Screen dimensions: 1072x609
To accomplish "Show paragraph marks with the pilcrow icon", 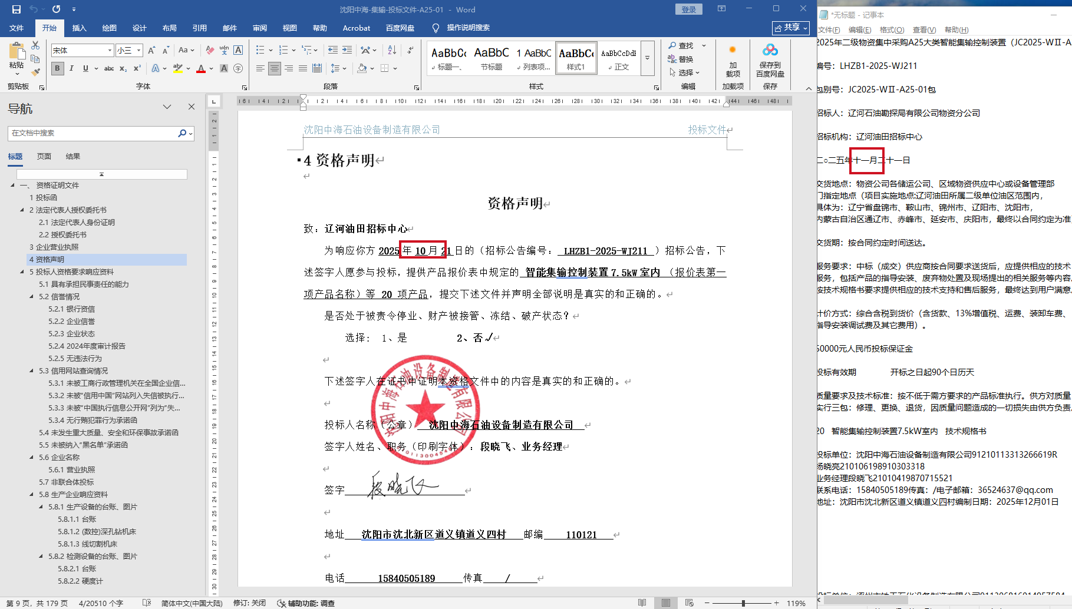I will (410, 51).
